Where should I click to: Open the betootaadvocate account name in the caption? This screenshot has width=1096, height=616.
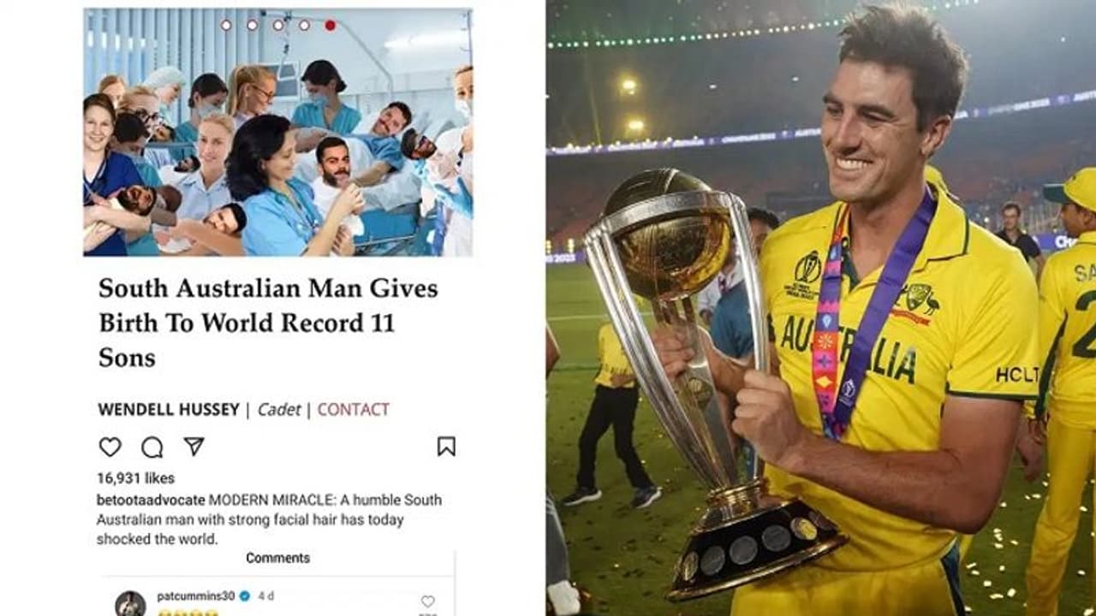[x=151, y=500]
